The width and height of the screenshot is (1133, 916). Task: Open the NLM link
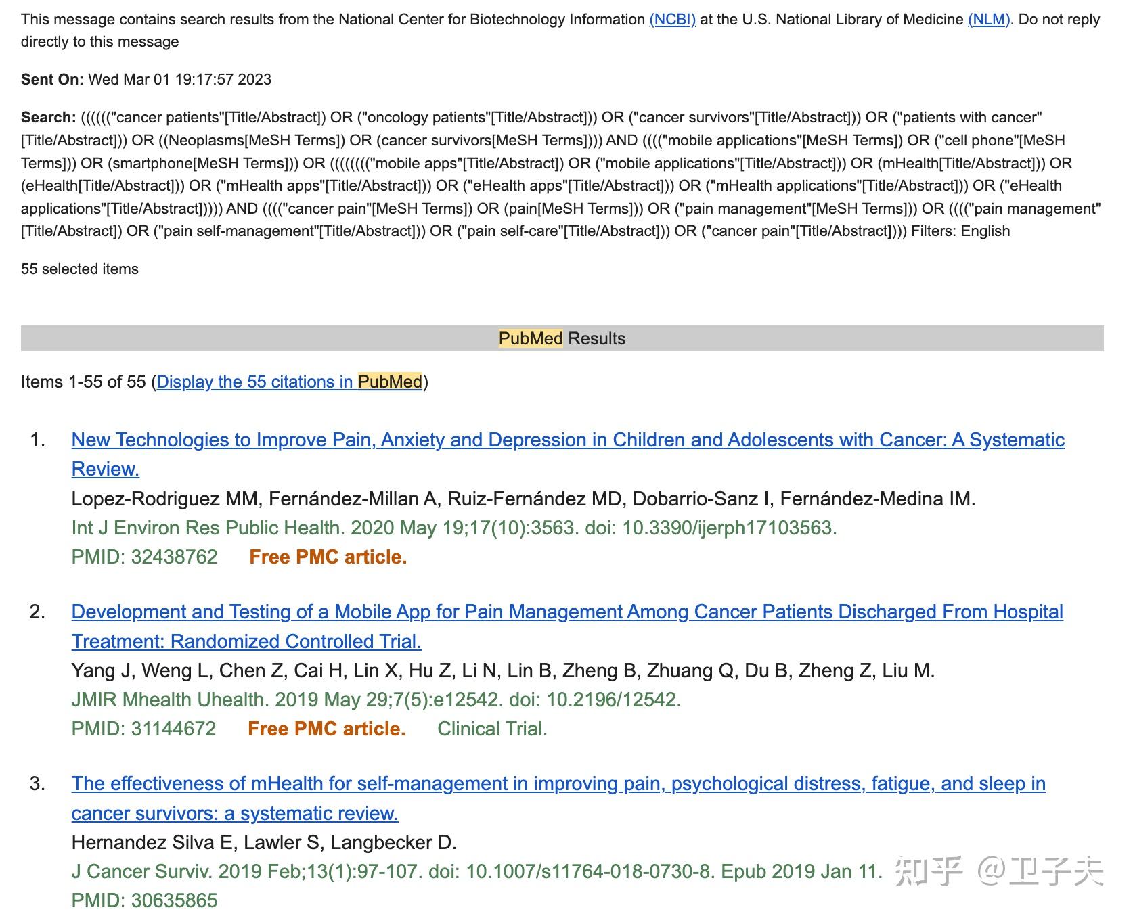(984, 20)
